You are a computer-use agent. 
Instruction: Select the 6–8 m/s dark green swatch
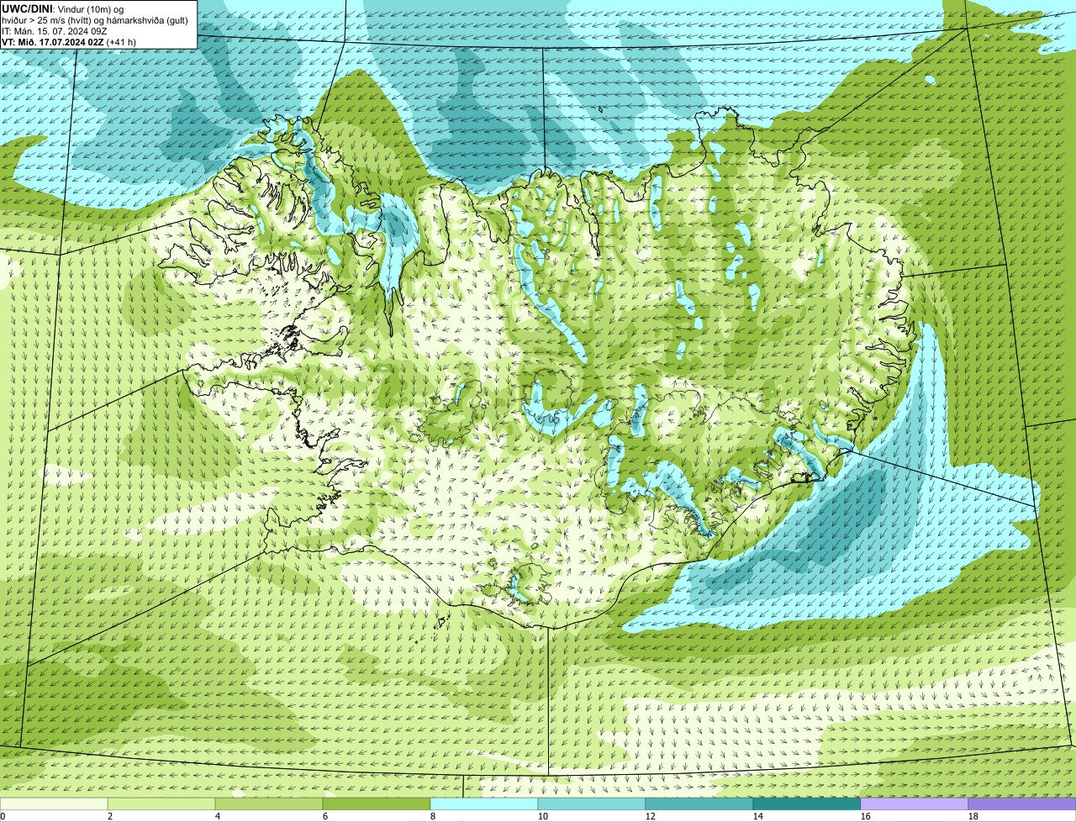377,804
